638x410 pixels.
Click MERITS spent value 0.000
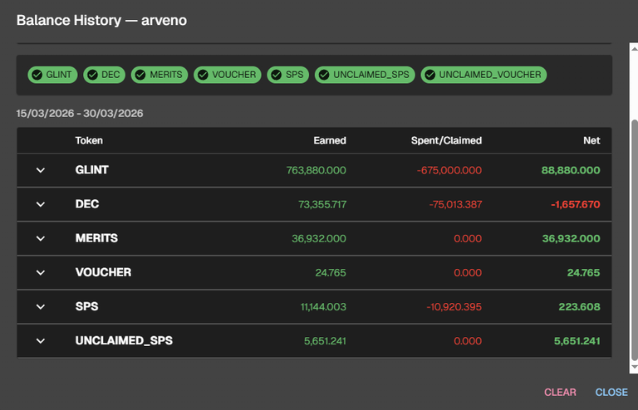[468, 238]
